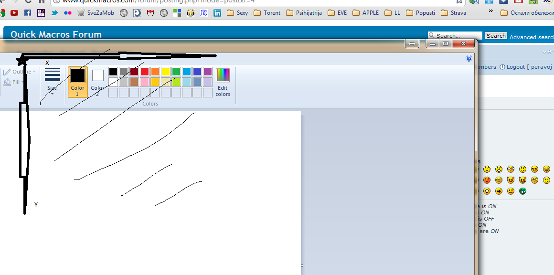Open the Torent bookmarks folder
The height and width of the screenshot is (275, 554).
click(x=267, y=13)
